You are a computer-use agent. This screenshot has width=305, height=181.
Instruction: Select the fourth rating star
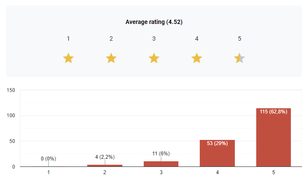[x=197, y=58]
